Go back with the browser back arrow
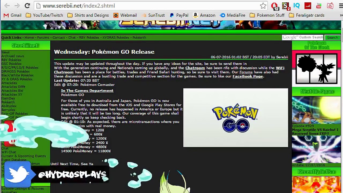 coord(7,6)
